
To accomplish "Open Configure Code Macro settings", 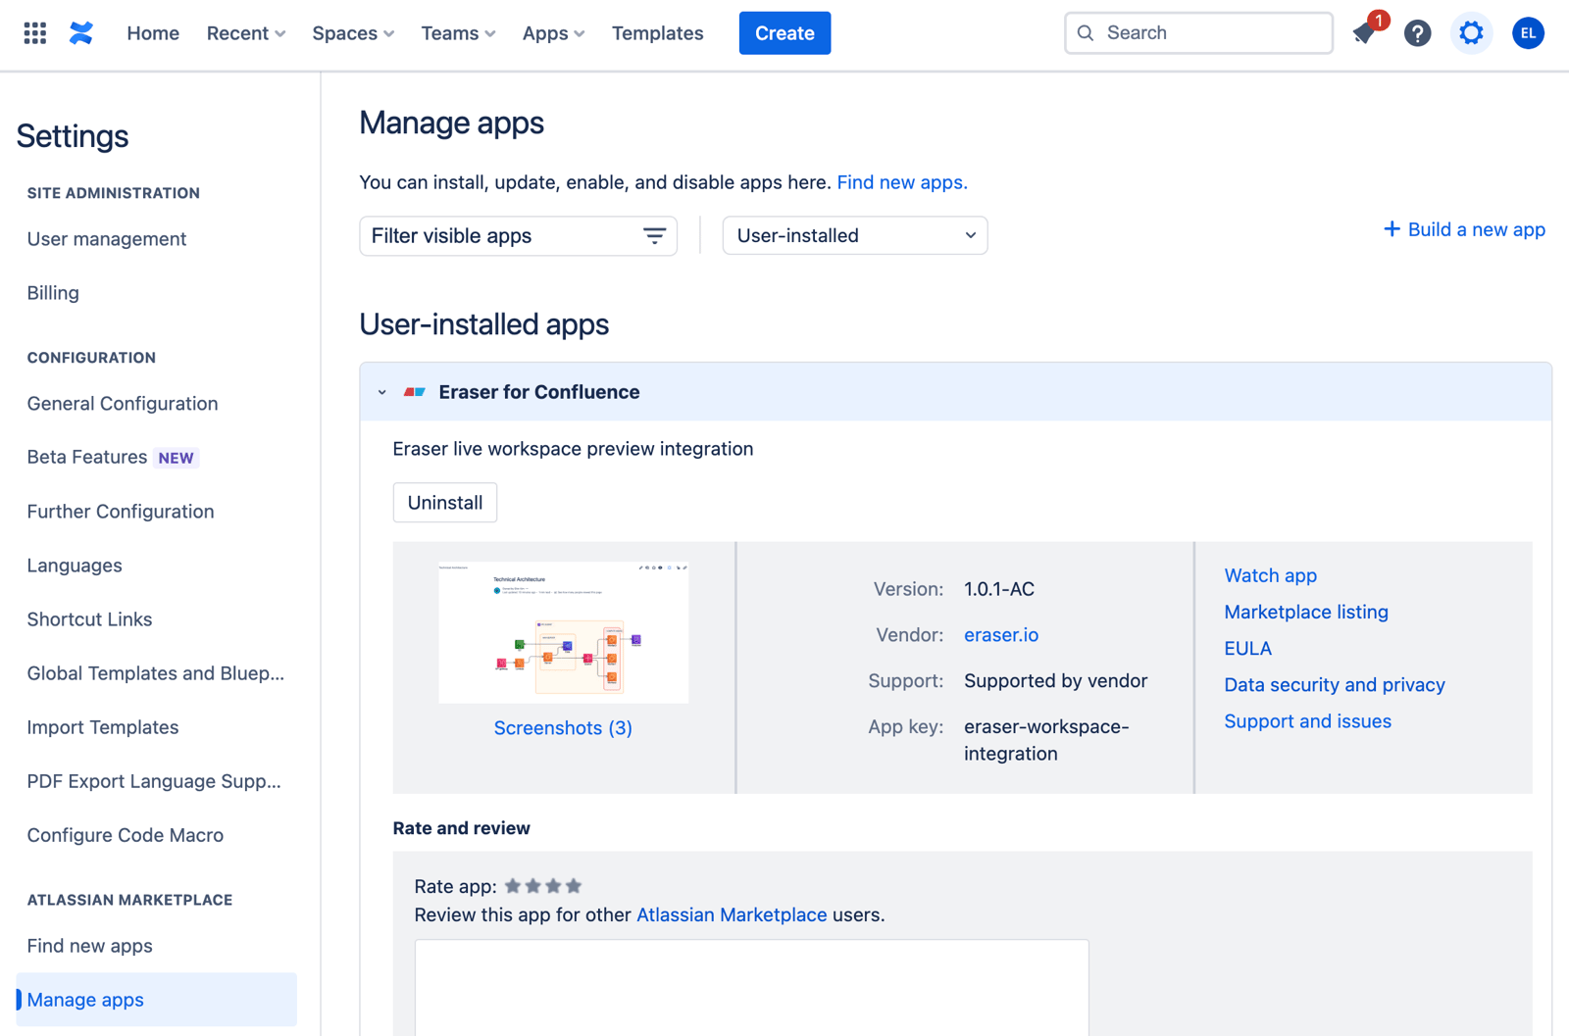I will [126, 835].
